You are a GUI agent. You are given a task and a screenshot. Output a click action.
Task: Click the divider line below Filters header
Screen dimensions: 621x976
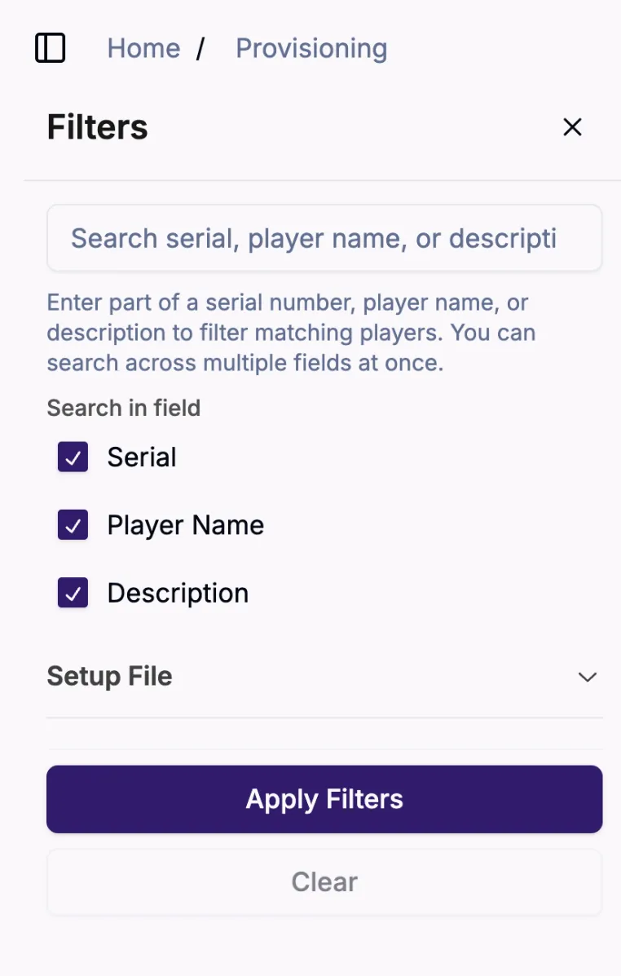[x=323, y=180]
